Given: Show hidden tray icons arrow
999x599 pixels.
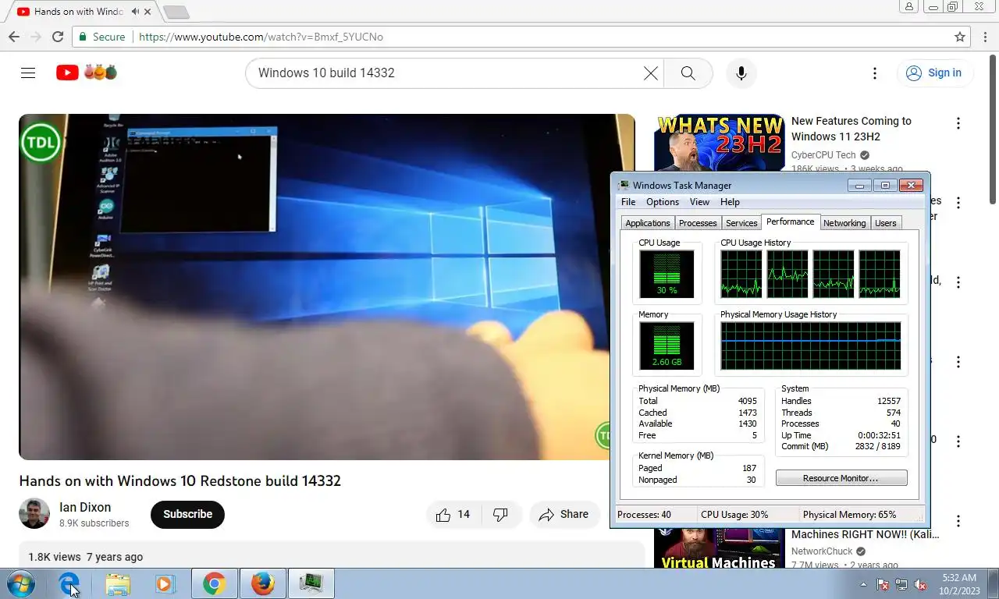Looking at the screenshot, I should tap(863, 584).
